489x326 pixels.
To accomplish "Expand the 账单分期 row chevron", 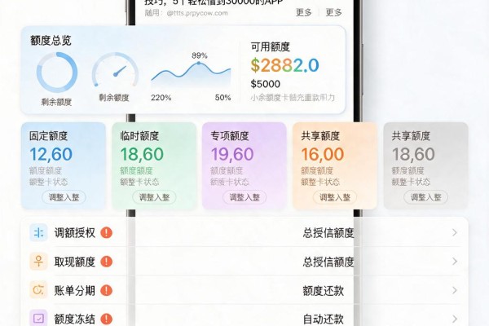I will point(455,290).
